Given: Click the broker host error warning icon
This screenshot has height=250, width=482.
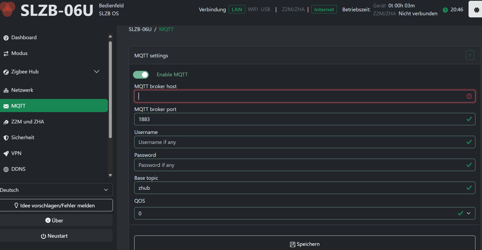Looking at the screenshot, I should point(469,96).
